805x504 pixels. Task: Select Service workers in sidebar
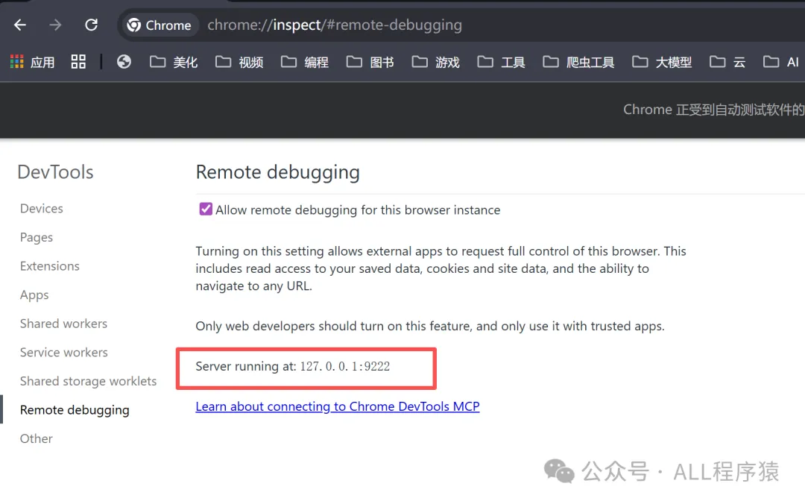[63, 353]
